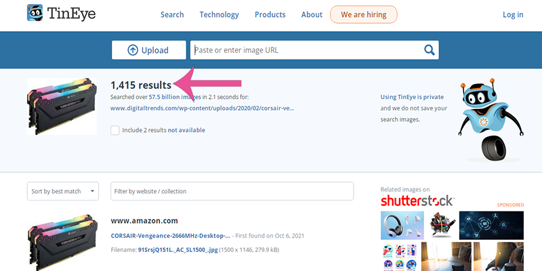This screenshot has width=542, height=271.
Task: Open the digitaltrends.com source image link
Action: (202, 108)
